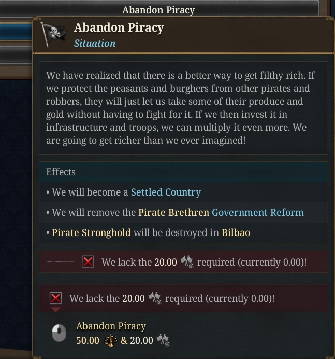This screenshot has width=335, height=359.
Task: Click the Abandon Piracy tooltip title
Action: point(119,27)
